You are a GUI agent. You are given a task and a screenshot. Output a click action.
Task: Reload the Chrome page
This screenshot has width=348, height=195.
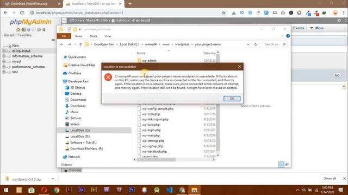(22, 13)
